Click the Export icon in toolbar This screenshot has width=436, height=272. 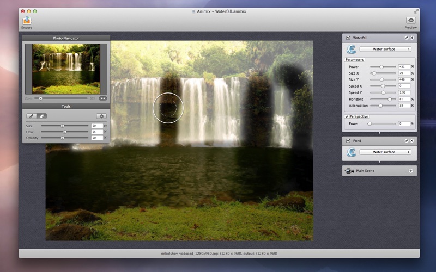pyautogui.click(x=27, y=21)
